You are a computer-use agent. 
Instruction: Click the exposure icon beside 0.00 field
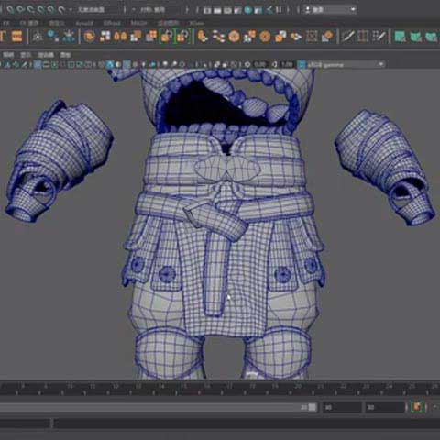(x=247, y=64)
